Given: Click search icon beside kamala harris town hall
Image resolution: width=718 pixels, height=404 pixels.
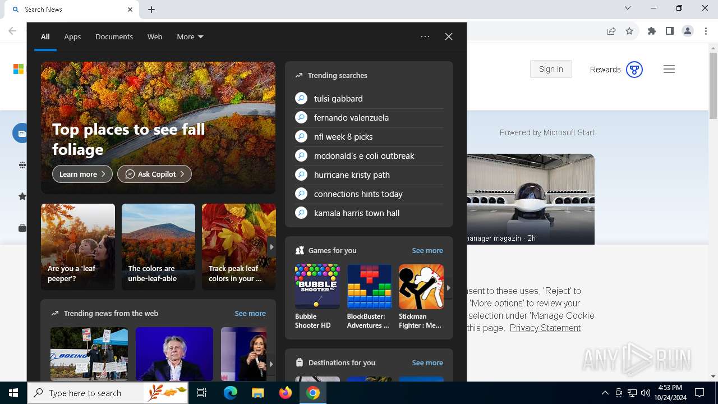Looking at the screenshot, I should coord(301,213).
